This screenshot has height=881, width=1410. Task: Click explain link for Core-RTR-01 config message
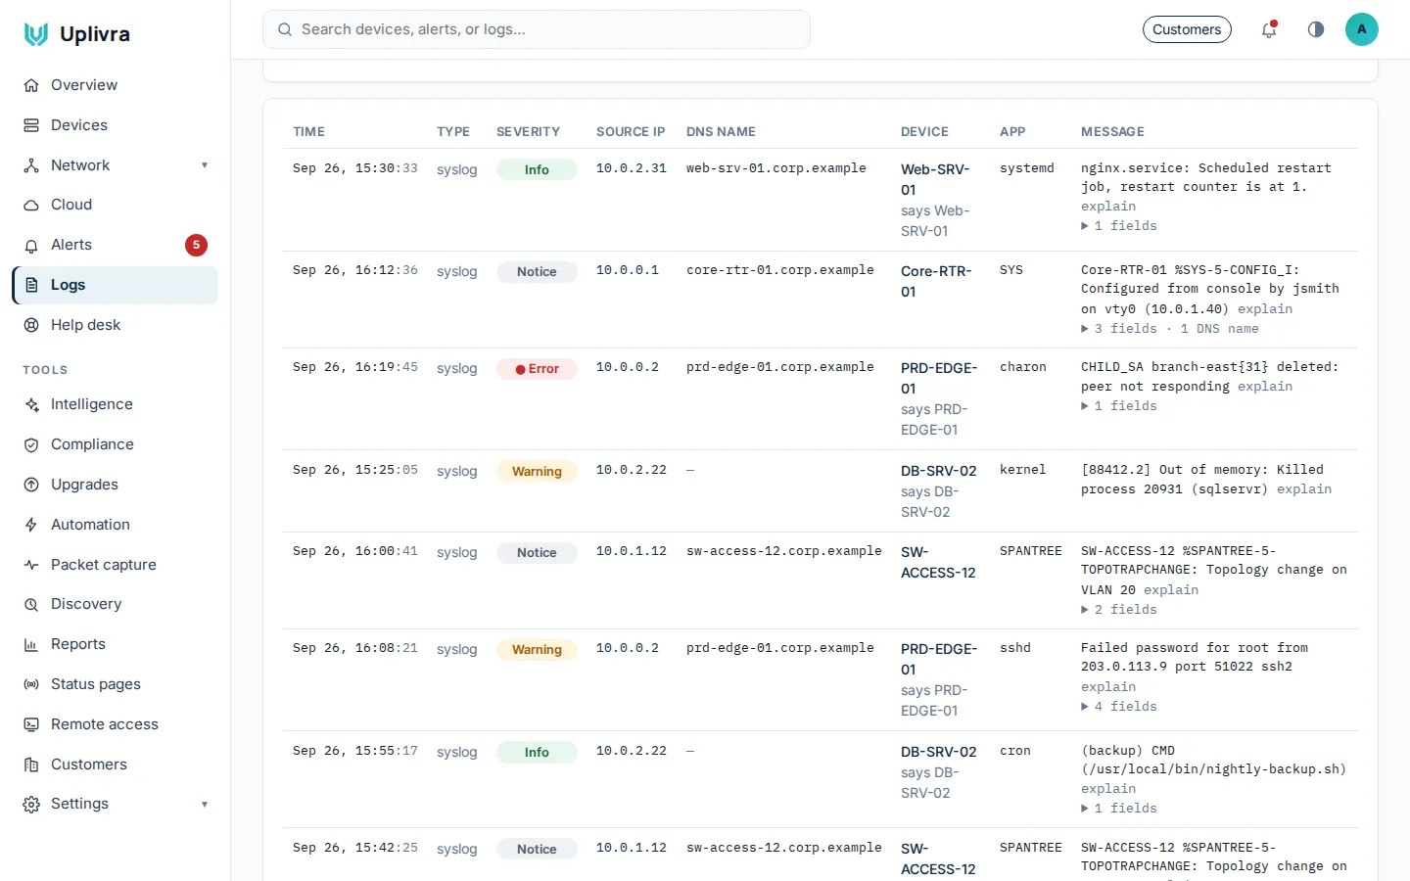[x=1265, y=309]
